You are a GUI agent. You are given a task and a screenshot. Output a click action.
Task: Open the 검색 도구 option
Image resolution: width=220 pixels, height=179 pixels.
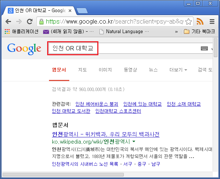click(x=205, y=70)
